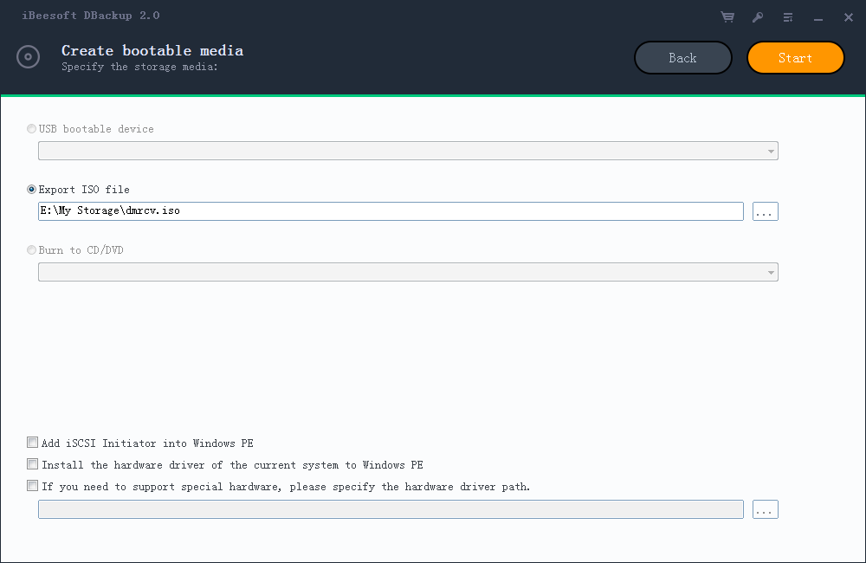This screenshot has width=866, height=563.
Task: Tick special hardware driver path checkbox
Action: pyautogui.click(x=33, y=486)
